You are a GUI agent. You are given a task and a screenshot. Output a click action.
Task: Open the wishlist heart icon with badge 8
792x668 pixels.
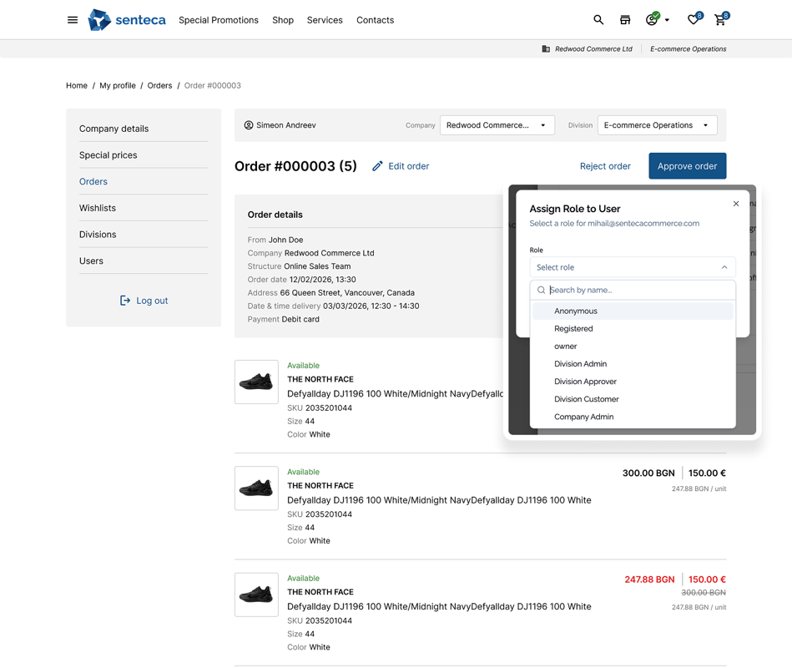click(x=693, y=19)
